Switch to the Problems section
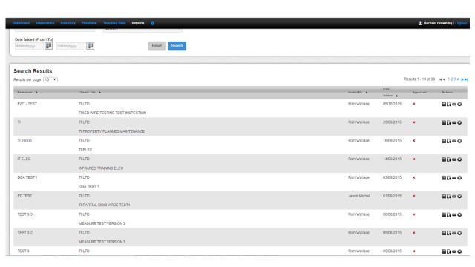 click(89, 23)
